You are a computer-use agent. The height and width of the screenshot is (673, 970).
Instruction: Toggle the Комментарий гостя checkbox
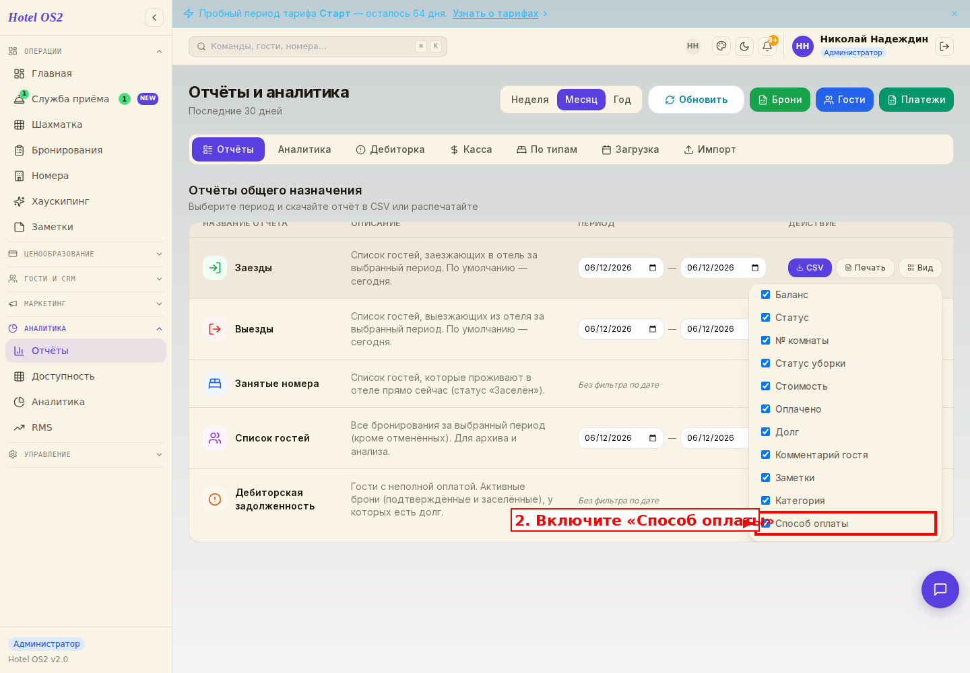[x=766, y=455]
